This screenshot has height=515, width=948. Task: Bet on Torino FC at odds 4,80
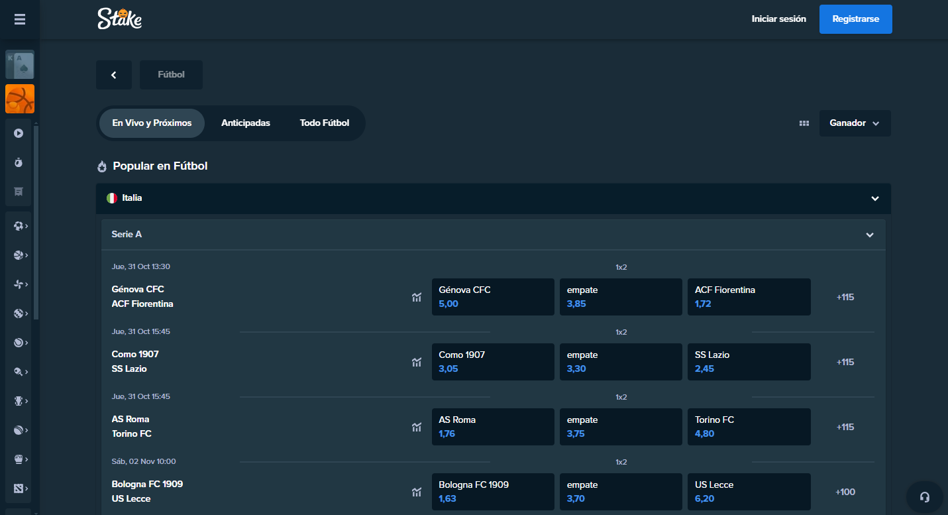(749, 427)
